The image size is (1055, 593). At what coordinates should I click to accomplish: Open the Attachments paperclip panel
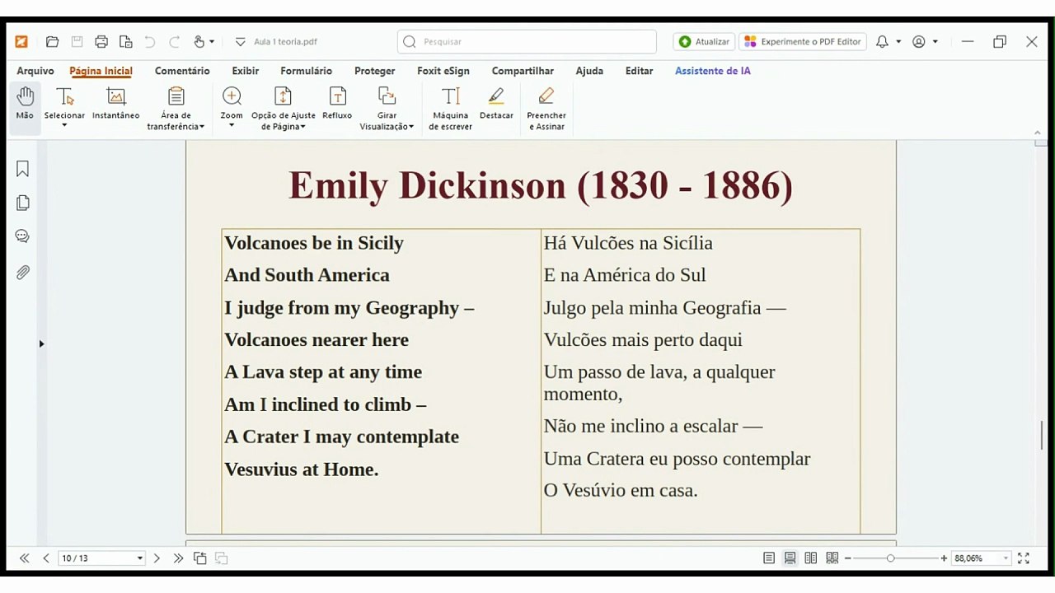coord(22,272)
